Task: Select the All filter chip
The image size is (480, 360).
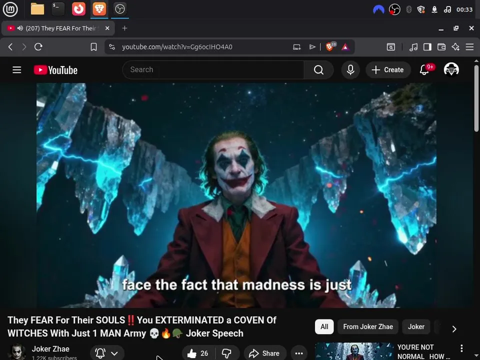Action: [324, 326]
